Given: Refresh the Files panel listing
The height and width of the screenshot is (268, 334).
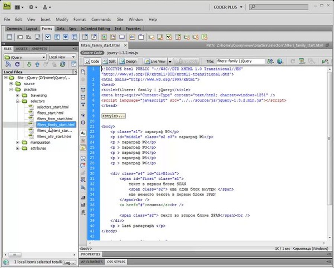Looking at the screenshot, I should pos(17,64).
